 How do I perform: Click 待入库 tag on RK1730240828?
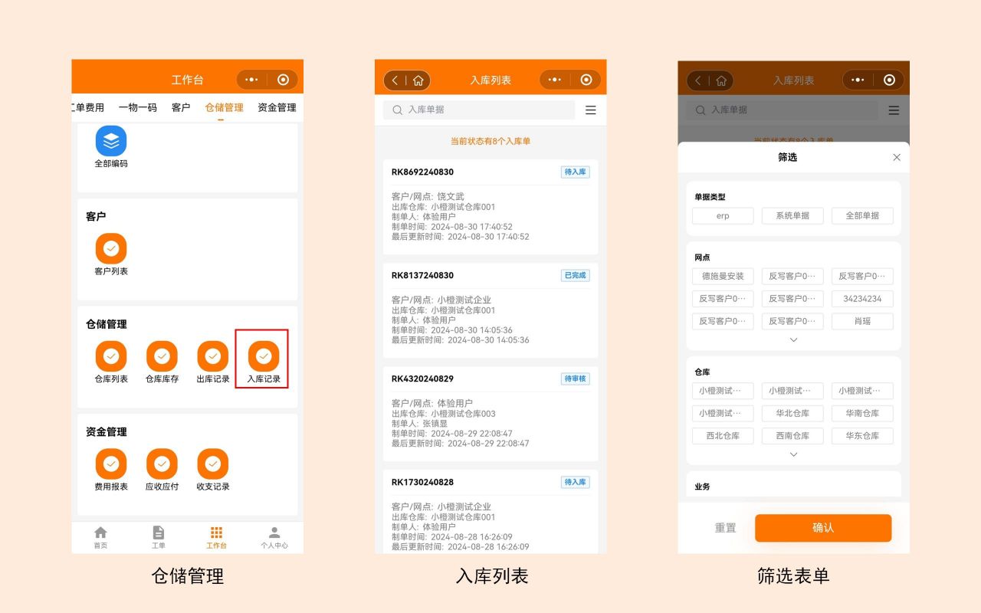(576, 483)
